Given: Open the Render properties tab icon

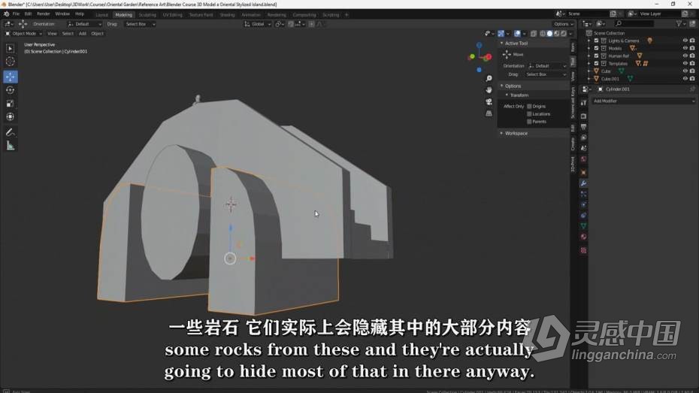Looking at the screenshot, I should [583, 116].
